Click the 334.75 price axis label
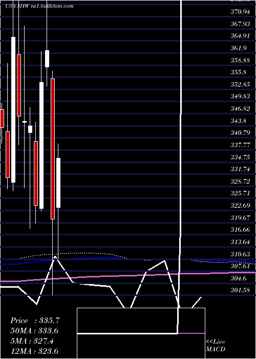The height and width of the screenshot is (359, 256). pyautogui.click(x=240, y=157)
